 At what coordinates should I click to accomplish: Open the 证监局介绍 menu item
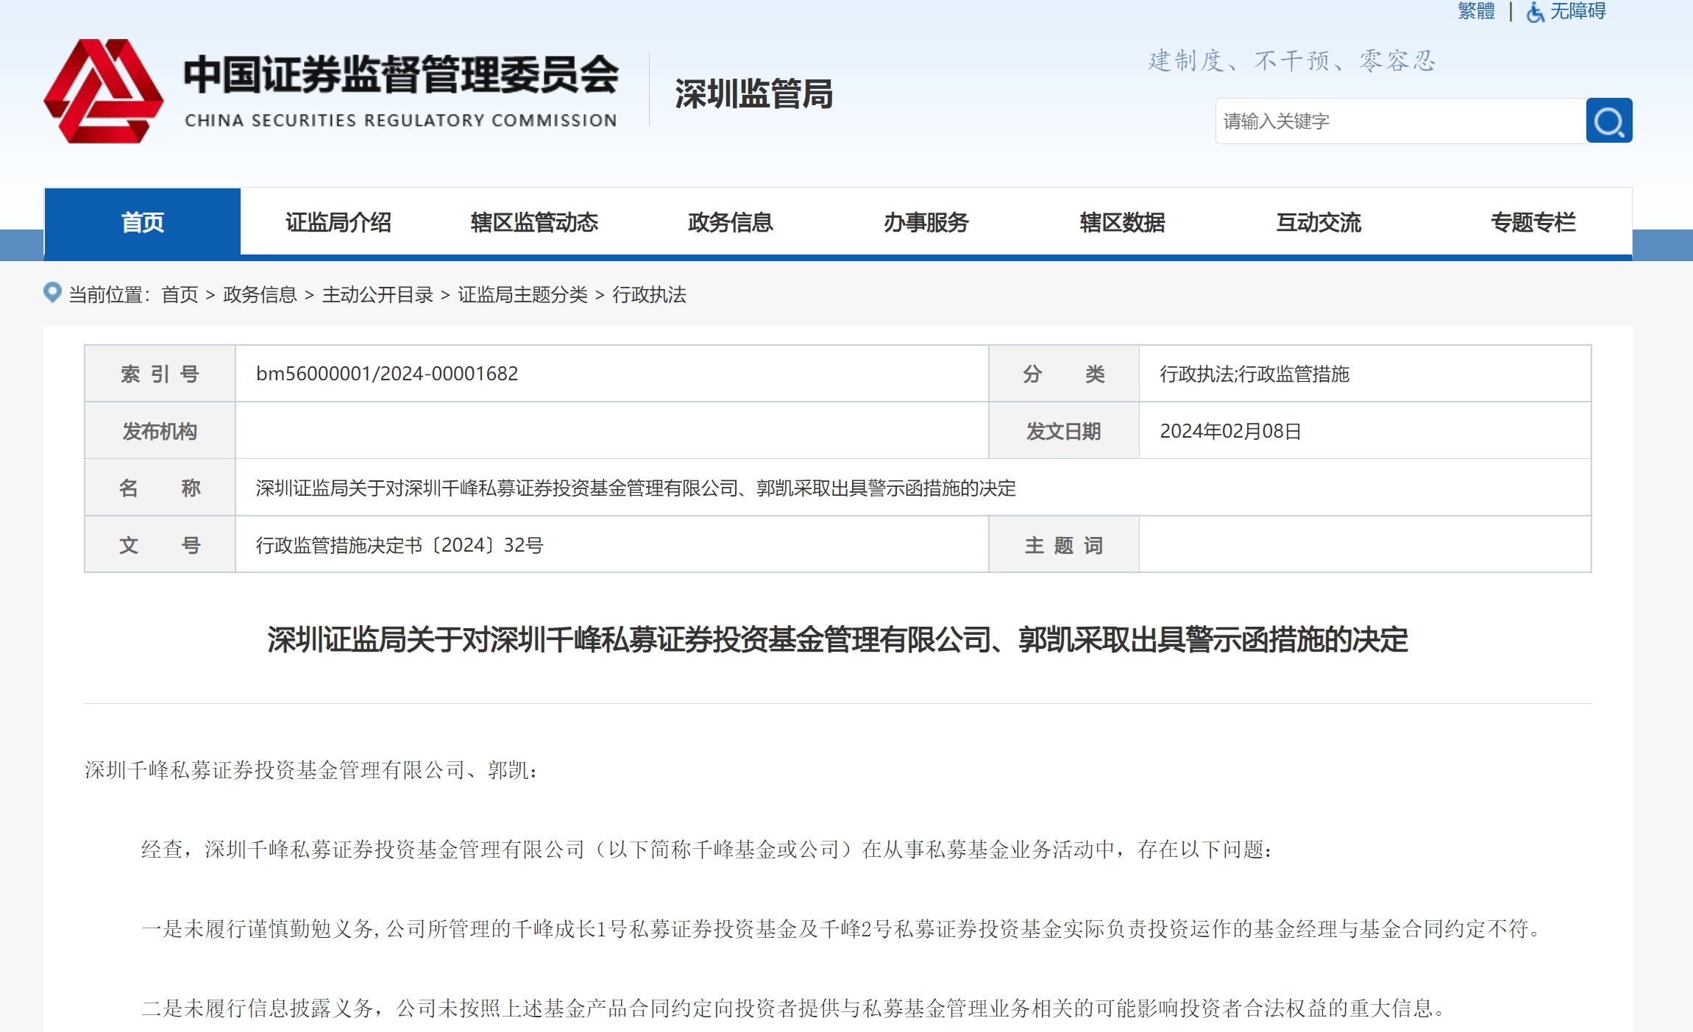(x=338, y=221)
